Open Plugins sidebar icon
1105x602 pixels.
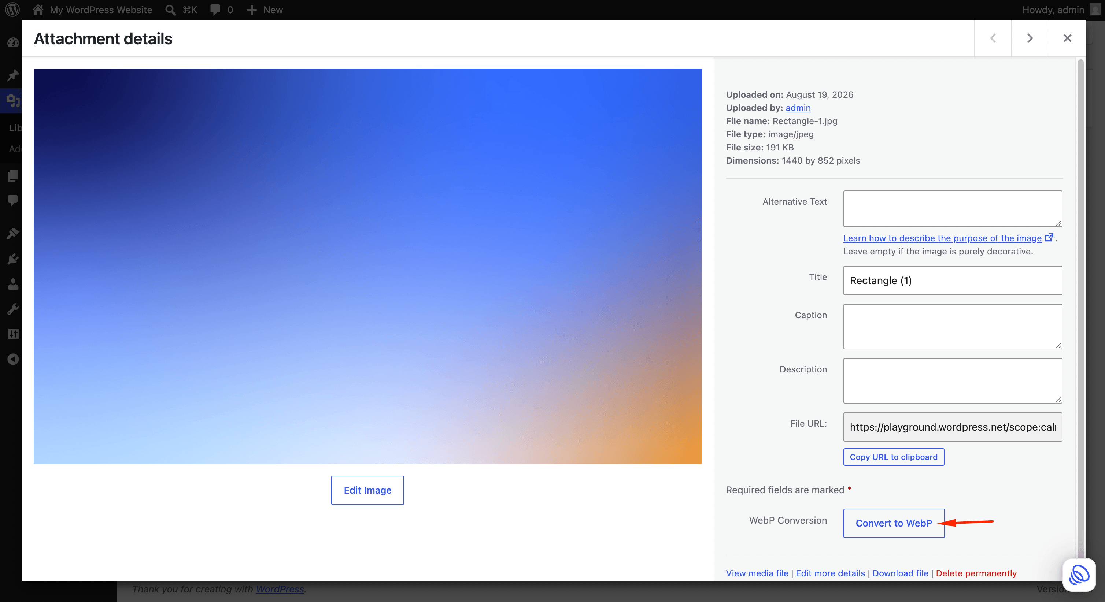point(13,259)
